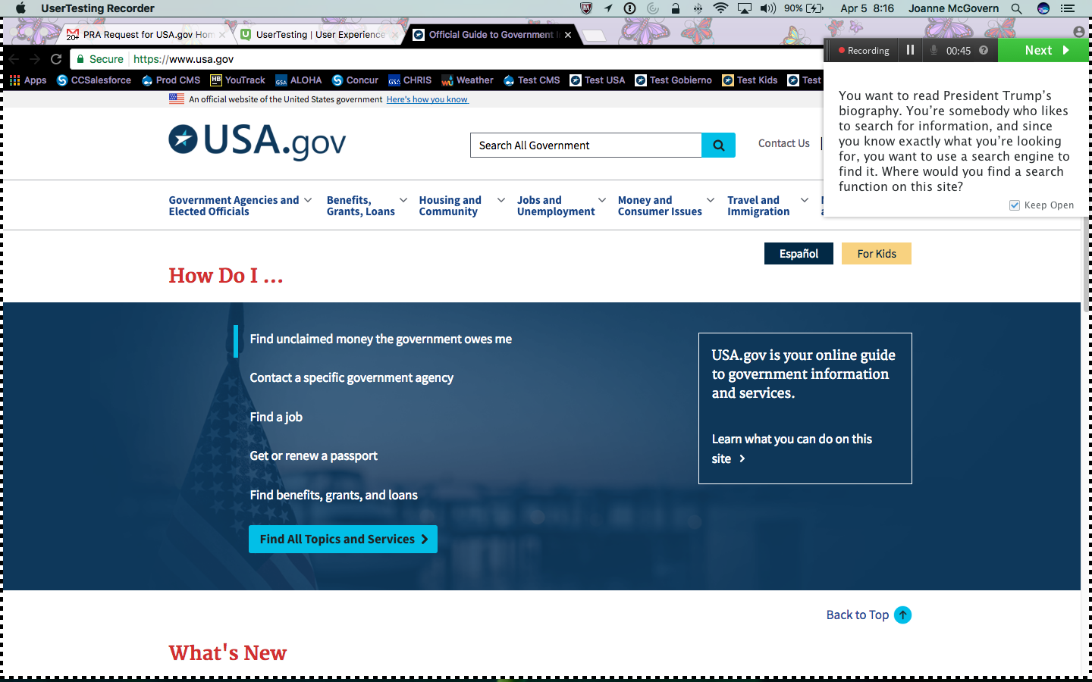
Task: Open the ALOHA bookmark
Action: coord(299,80)
